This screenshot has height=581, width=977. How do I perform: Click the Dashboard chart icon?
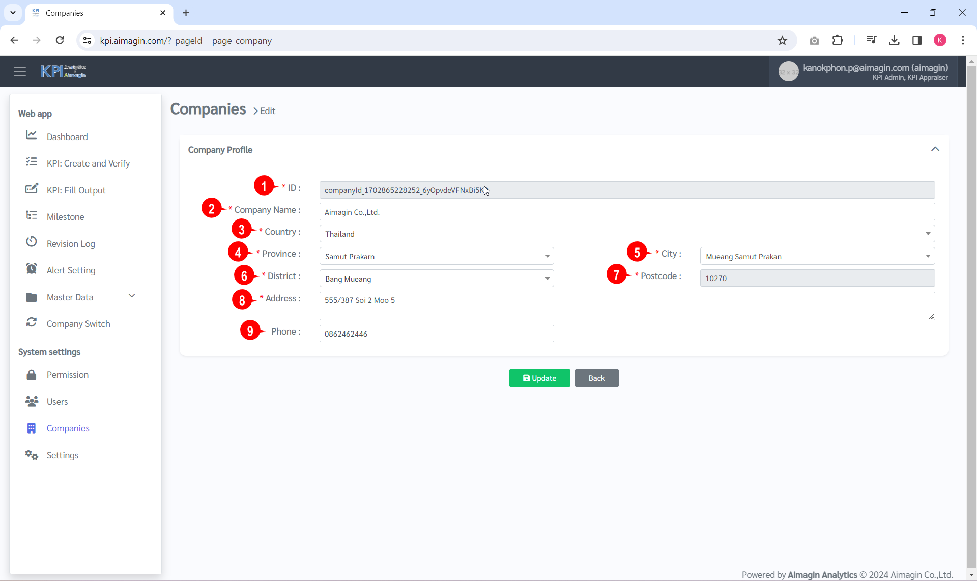(32, 135)
